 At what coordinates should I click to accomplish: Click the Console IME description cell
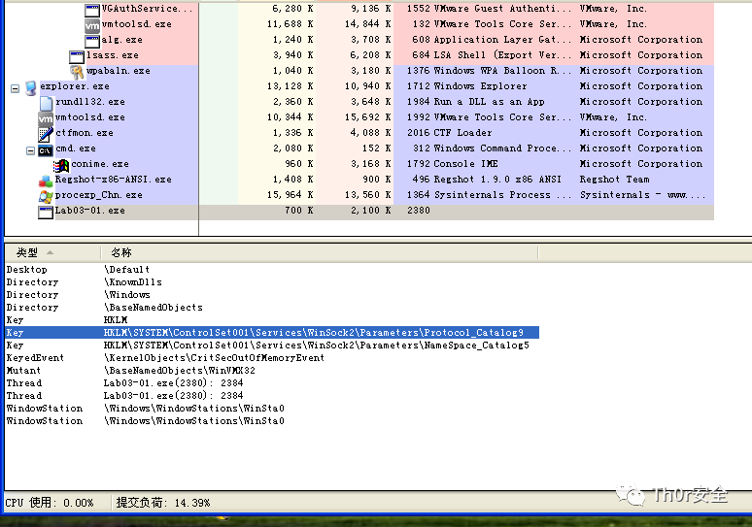[x=465, y=164]
